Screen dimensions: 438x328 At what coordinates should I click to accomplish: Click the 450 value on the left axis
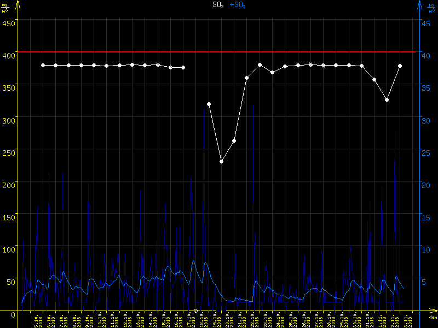8,22
